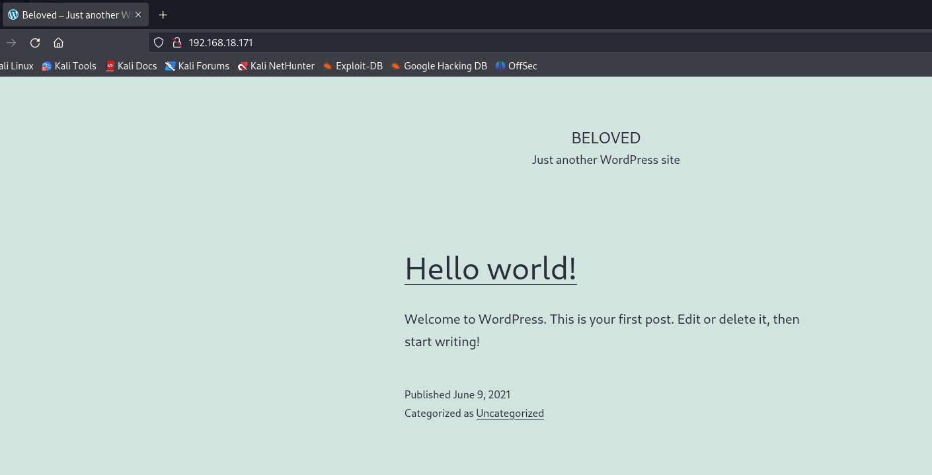Open the Kali NetHunter bookmark

(x=276, y=66)
